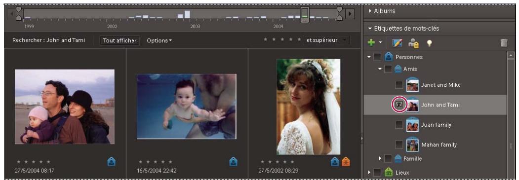The image size is (519, 180).
Task: Click the John and Tami tag thumbnail icon
Action: tap(412, 105)
